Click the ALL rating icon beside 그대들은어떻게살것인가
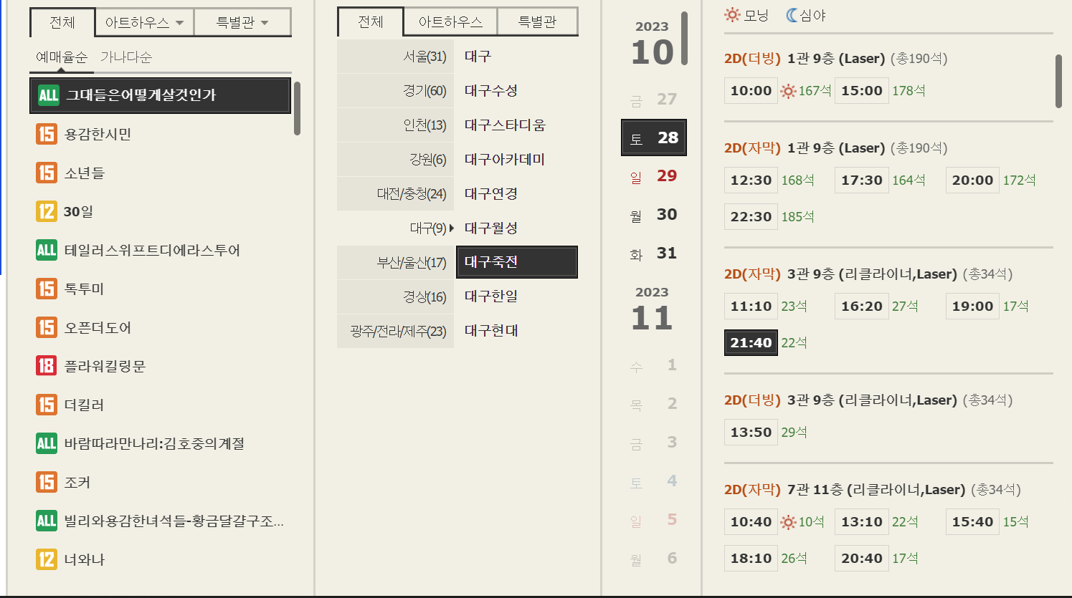 48,95
